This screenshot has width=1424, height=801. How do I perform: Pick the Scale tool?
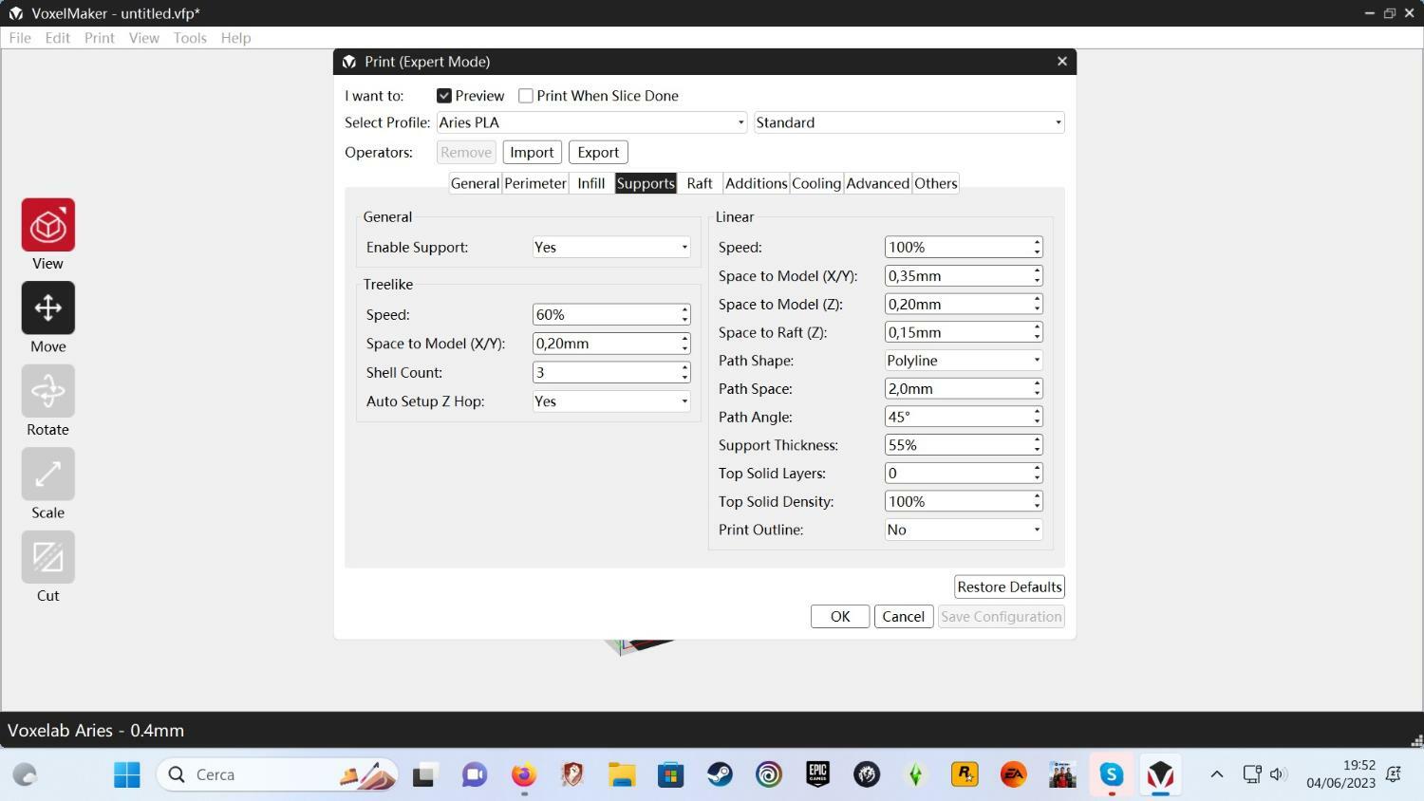(48, 474)
